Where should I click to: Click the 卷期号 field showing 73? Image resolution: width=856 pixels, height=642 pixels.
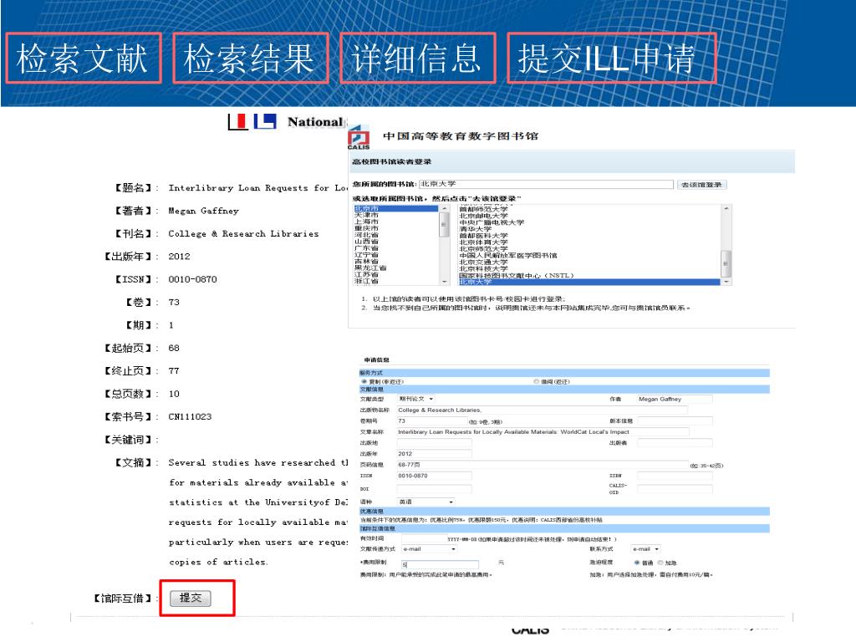coord(431,421)
